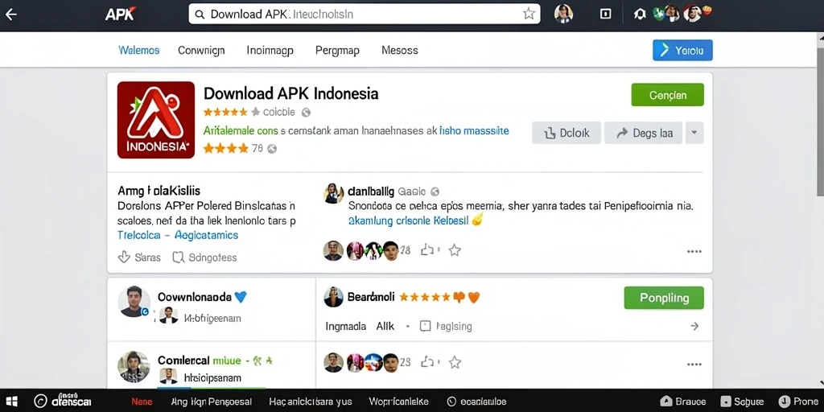Click thumbs-up icon beside count 78
This screenshot has width=824, height=412.
pyautogui.click(x=426, y=251)
